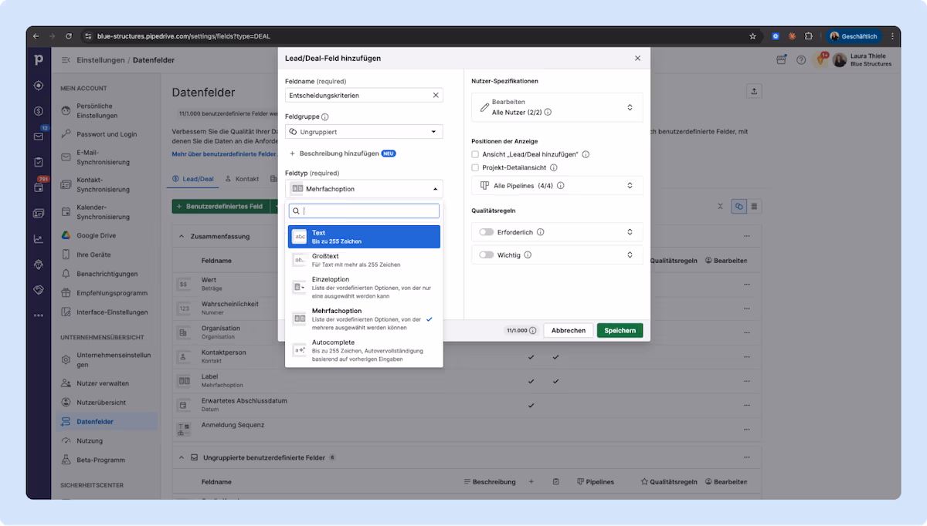This screenshot has height=526, width=927.
Task: Open Passwort und Login settings
Action: pyautogui.click(x=107, y=134)
